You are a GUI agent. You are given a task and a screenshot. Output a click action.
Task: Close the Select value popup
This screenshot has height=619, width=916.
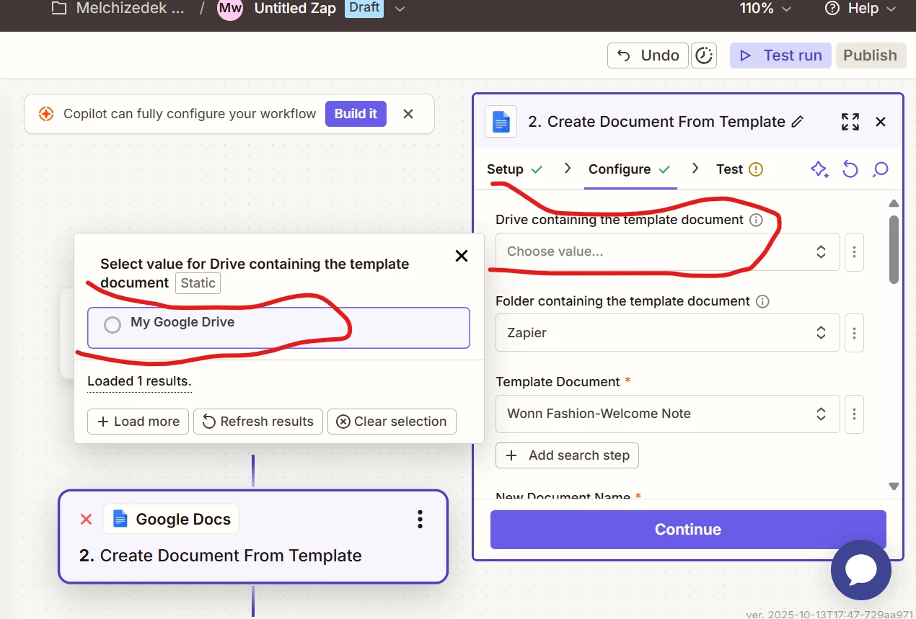tap(462, 256)
